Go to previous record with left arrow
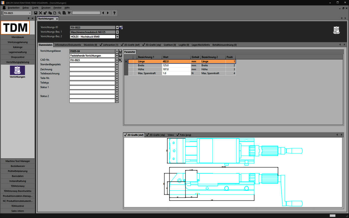The width and height of the screenshot is (349, 218). point(103,13)
